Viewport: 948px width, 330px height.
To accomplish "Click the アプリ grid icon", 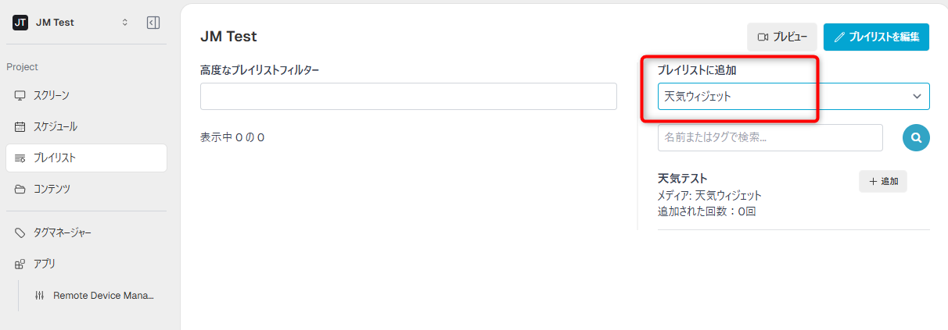I will pyautogui.click(x=20, y=264).
